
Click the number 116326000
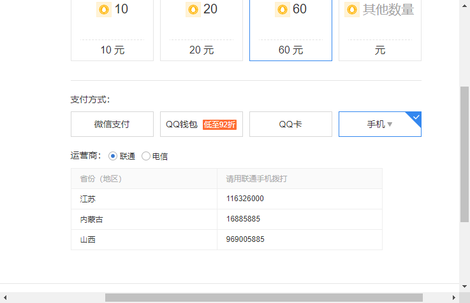tap(245, 199)
